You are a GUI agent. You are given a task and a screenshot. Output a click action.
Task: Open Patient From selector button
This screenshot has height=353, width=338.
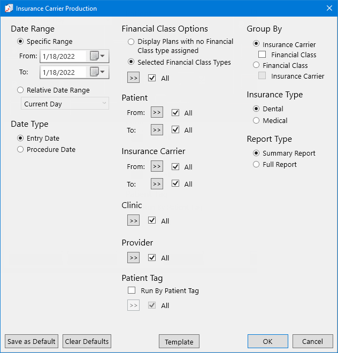pos(157,112)
